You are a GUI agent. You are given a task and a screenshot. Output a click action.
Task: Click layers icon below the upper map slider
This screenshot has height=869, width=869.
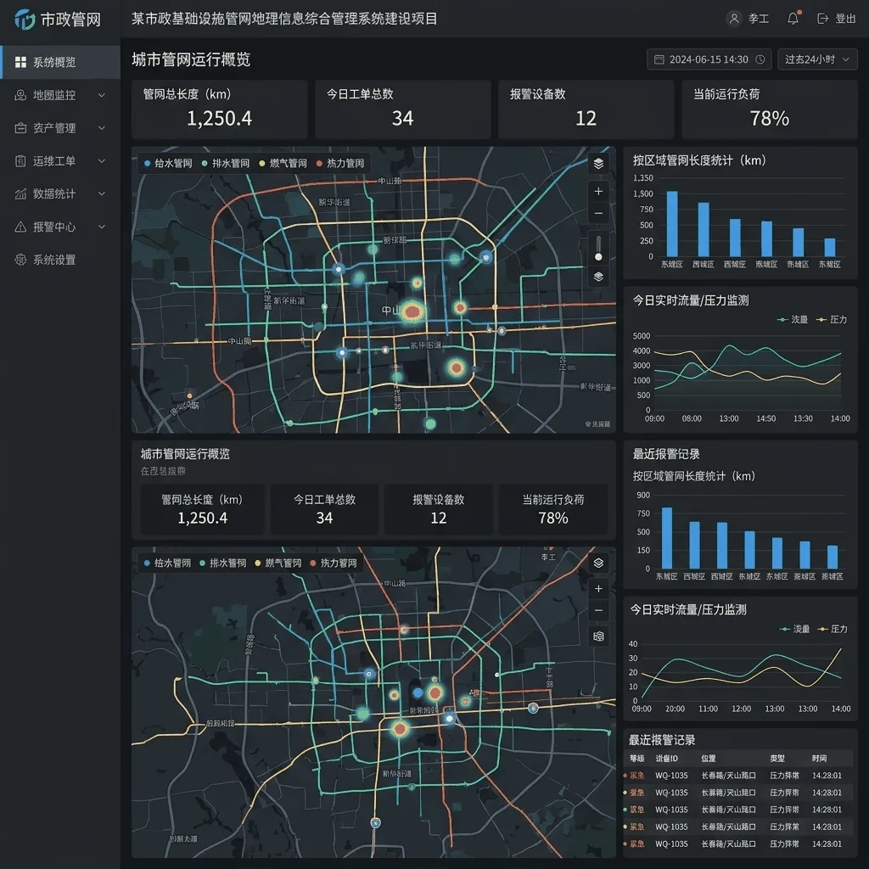tap(598, 277)
